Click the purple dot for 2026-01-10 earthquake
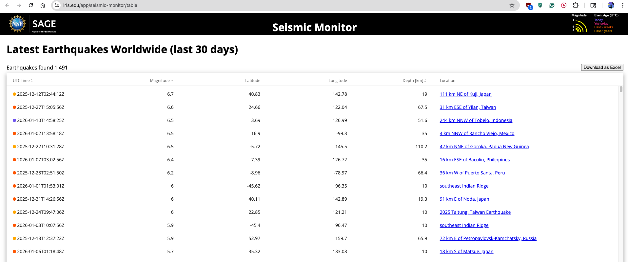The width and height of the screenshot is (628, 262). [14, 120]
